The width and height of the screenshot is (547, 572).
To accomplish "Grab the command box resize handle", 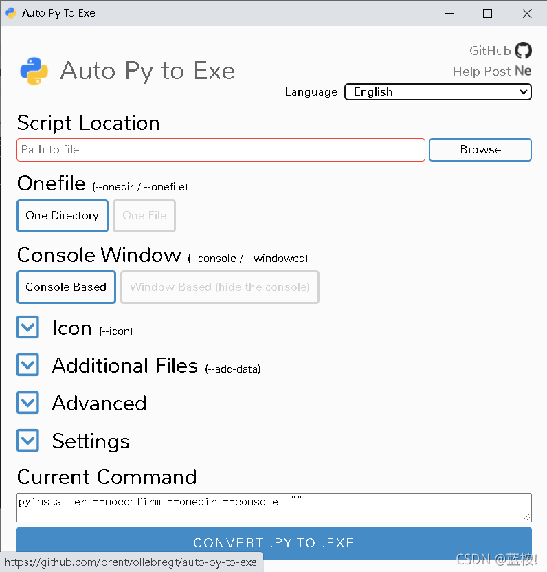I will click(x=526, y=517).
